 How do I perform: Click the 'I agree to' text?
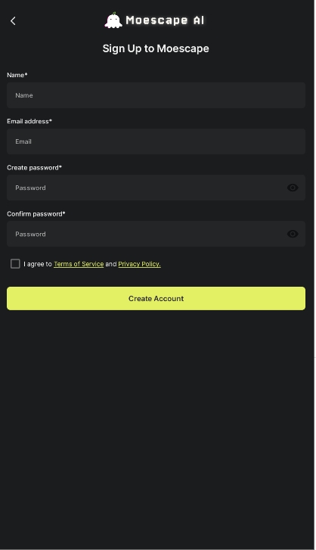click(38, 264)
